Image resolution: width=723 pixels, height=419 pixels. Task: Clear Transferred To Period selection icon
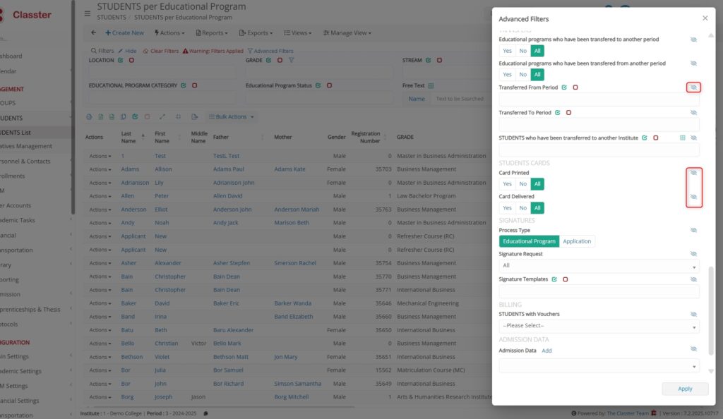(x=568, y=113)
